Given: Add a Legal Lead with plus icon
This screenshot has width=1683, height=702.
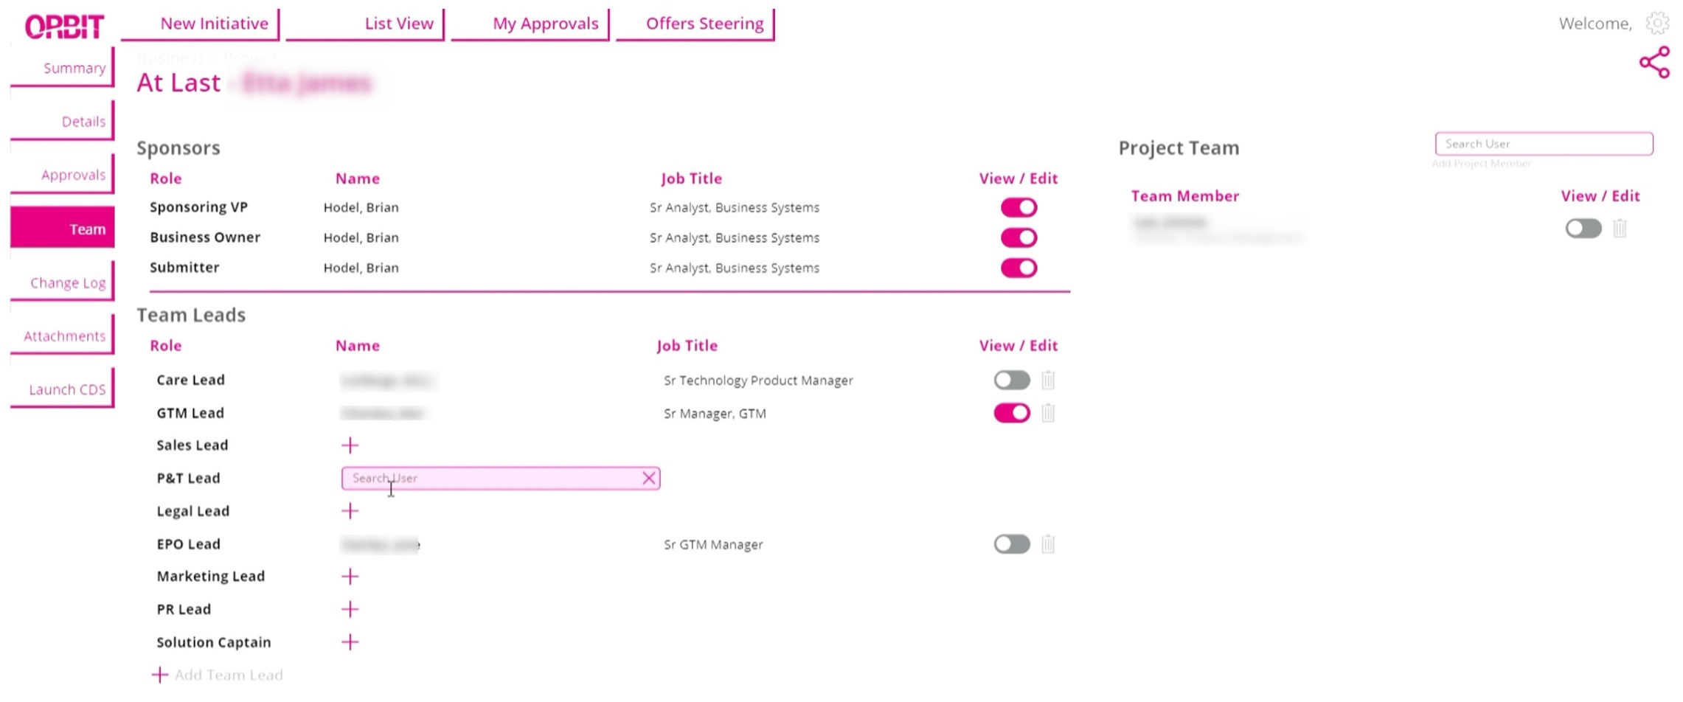Looking at the screenshot, I should (x=350, y=511).
